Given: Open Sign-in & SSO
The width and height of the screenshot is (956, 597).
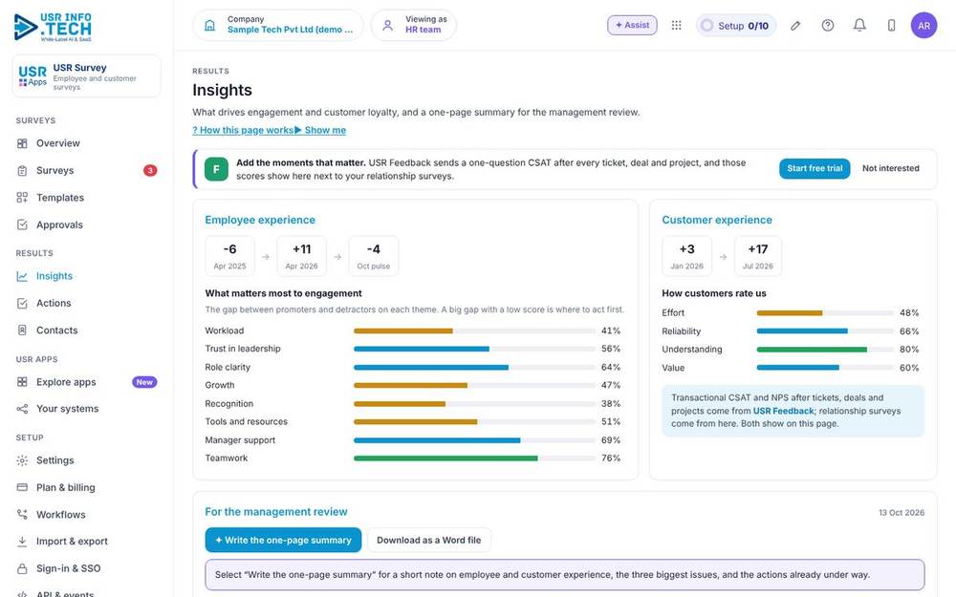Looking at the screenshot, I should pyautogui.click(x=68, y=568).
